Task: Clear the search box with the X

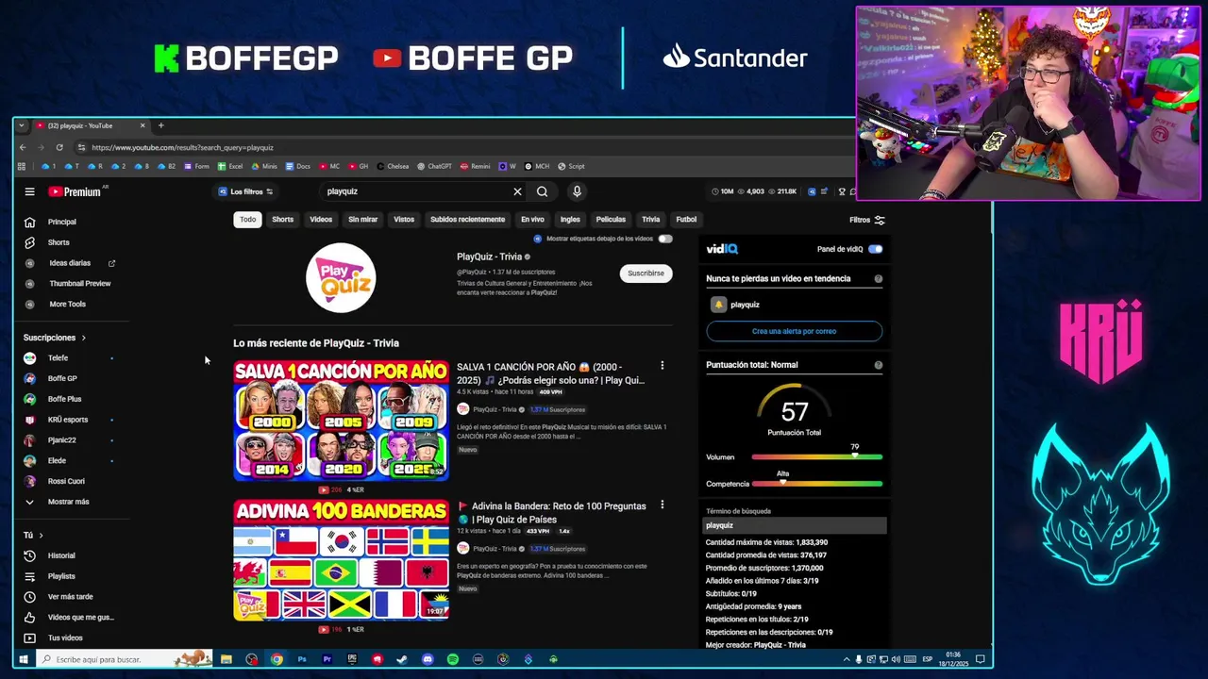Action: (517, 191)
